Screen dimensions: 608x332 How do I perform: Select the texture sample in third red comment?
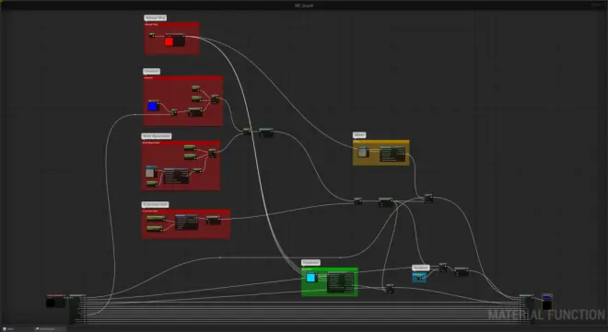click(151, 172)
